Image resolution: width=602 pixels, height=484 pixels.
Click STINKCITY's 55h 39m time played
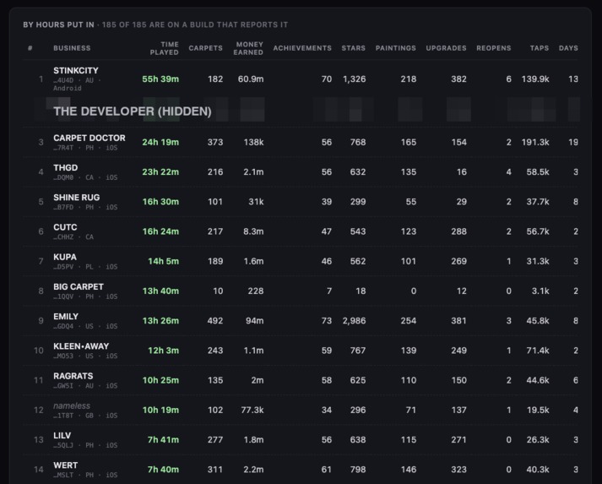point(160,79)
